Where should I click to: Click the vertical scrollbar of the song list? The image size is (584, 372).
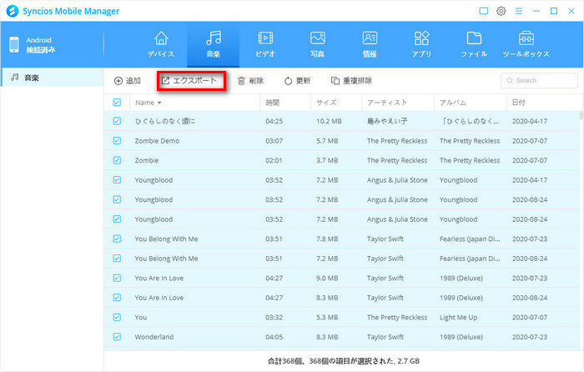[581, 115]
